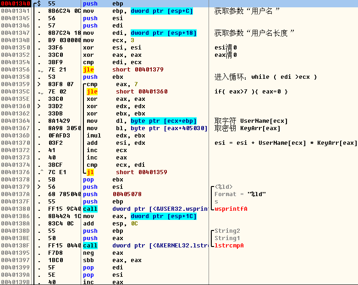Click address 0040135E
358x285 pixels.
click(16, 99)
